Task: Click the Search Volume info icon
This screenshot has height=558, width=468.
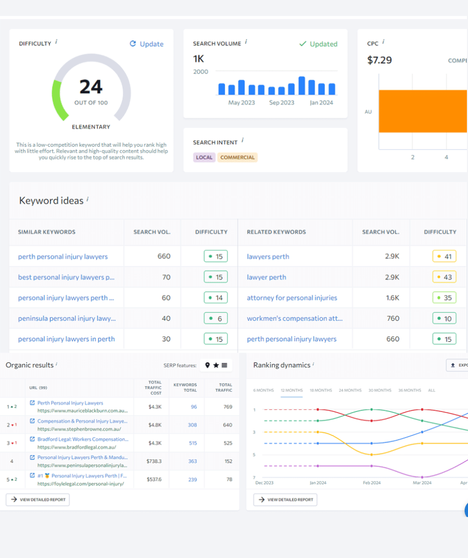Action: (x=246, y=41)
